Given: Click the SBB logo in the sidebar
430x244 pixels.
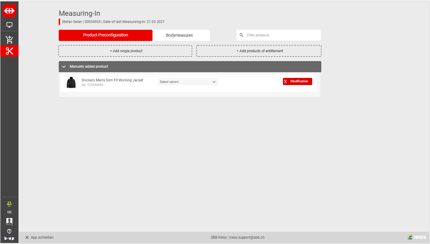Looking at the screenshot, I should point(10,11).
